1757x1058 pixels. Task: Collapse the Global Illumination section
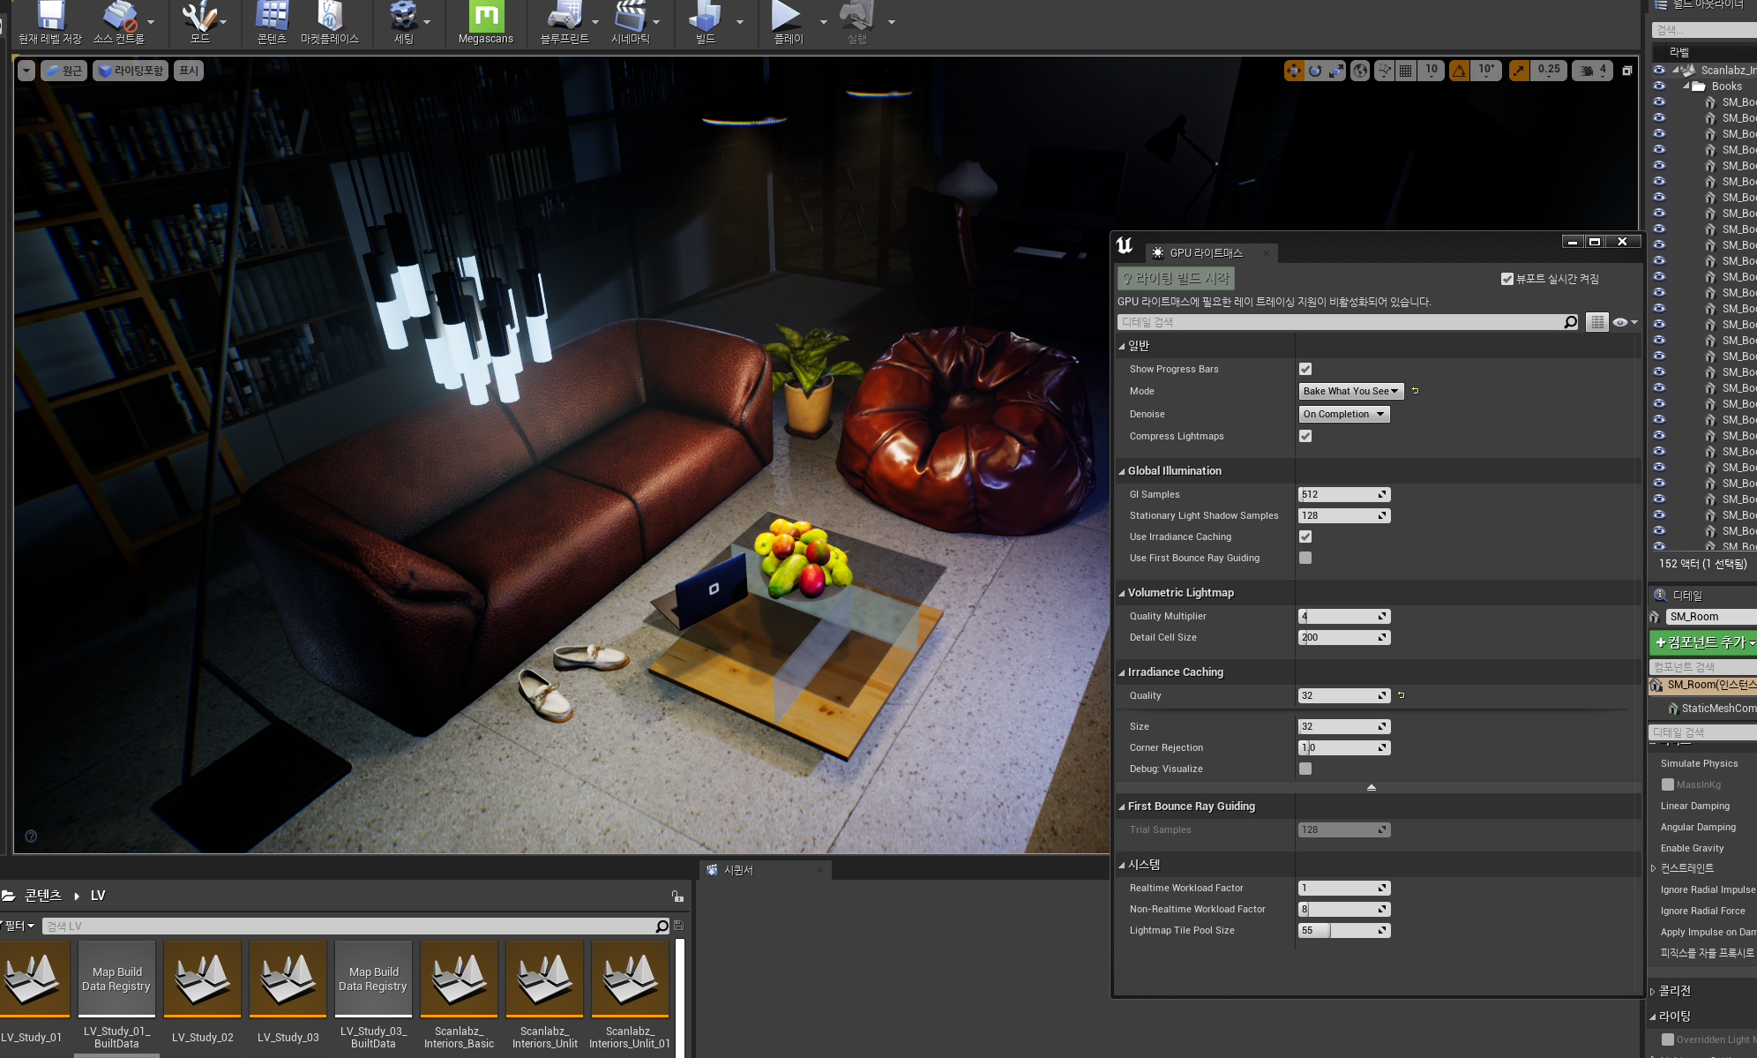pos(1122,471)
